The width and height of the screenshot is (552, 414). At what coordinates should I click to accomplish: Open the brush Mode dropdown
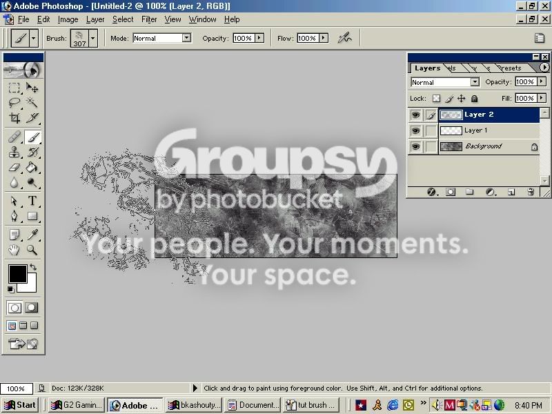(186, 38)
